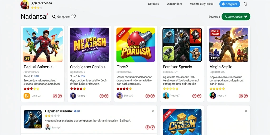Click the search icon next to Nadansai heading
270x135 pixels.
pyautogui.click(x=54, y=17)
